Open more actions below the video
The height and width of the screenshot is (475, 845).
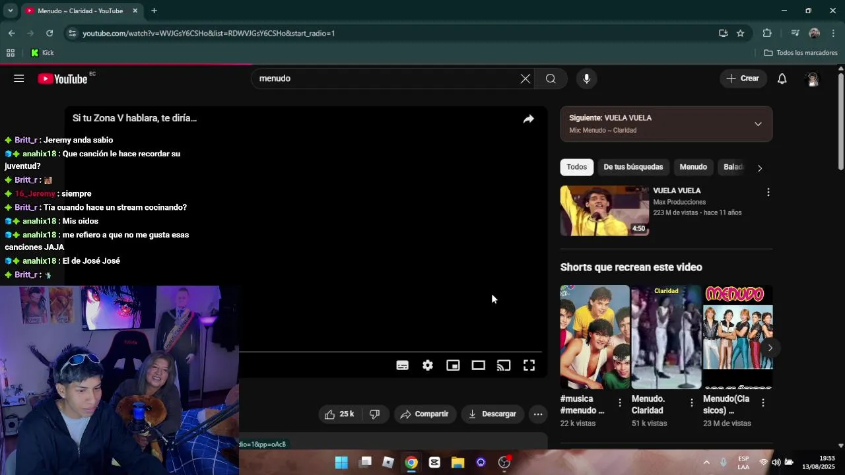point(538,414)
